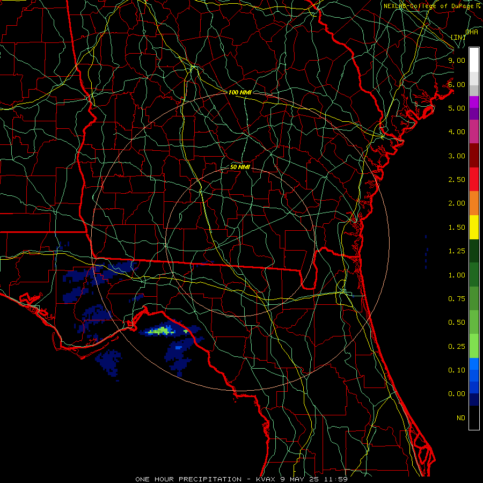Viewport: 483px width, 483px height.
Task: Click the 'ND' legend label
Action: click(461, 418)
